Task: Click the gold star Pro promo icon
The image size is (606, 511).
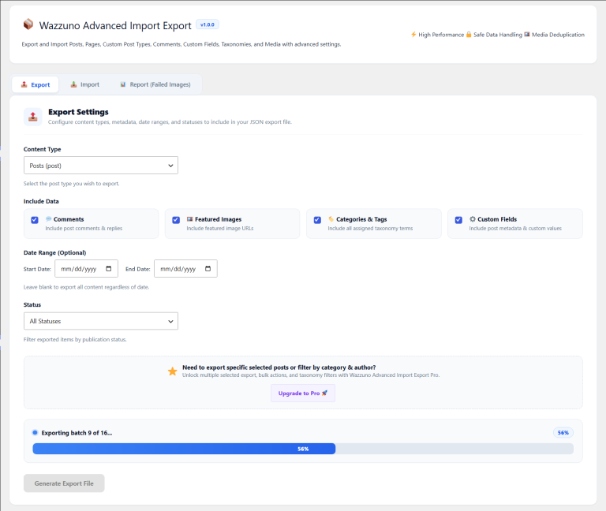Action: 172,371
